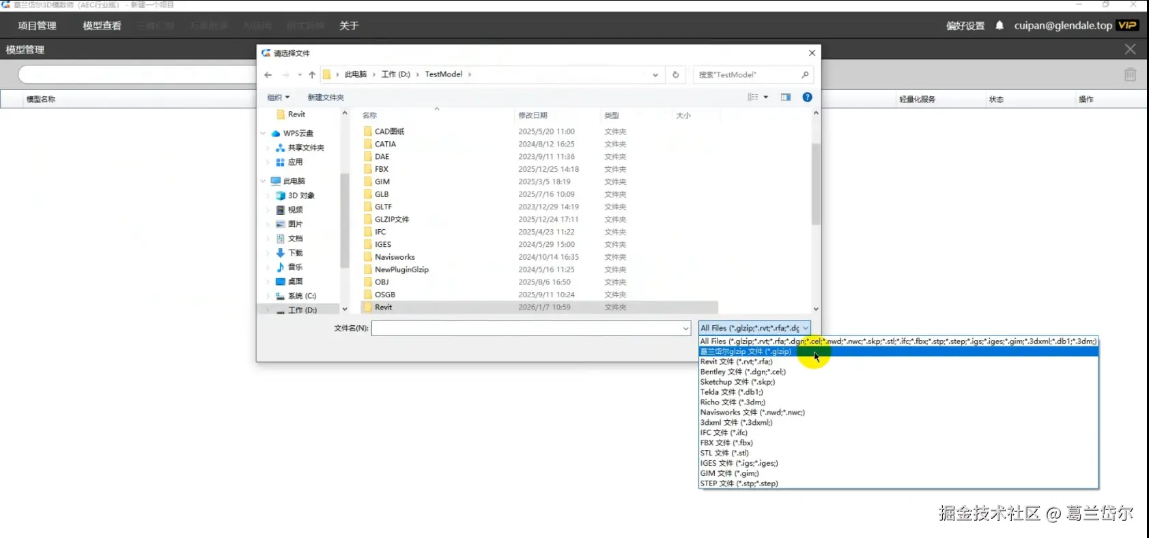Open the IGES folder
Viewport: 1149px width, 538px height.
coord(383,244)
